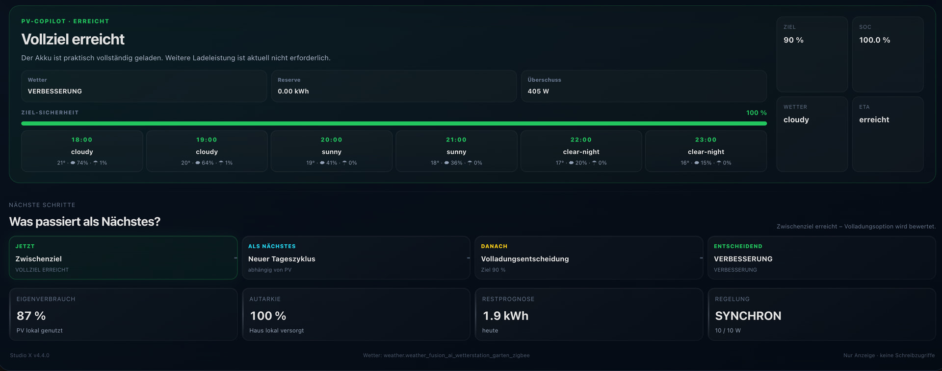Viewport: 942px width, 371px height.
Task: Click the 20:00 time label
Action: click(332, 140)
